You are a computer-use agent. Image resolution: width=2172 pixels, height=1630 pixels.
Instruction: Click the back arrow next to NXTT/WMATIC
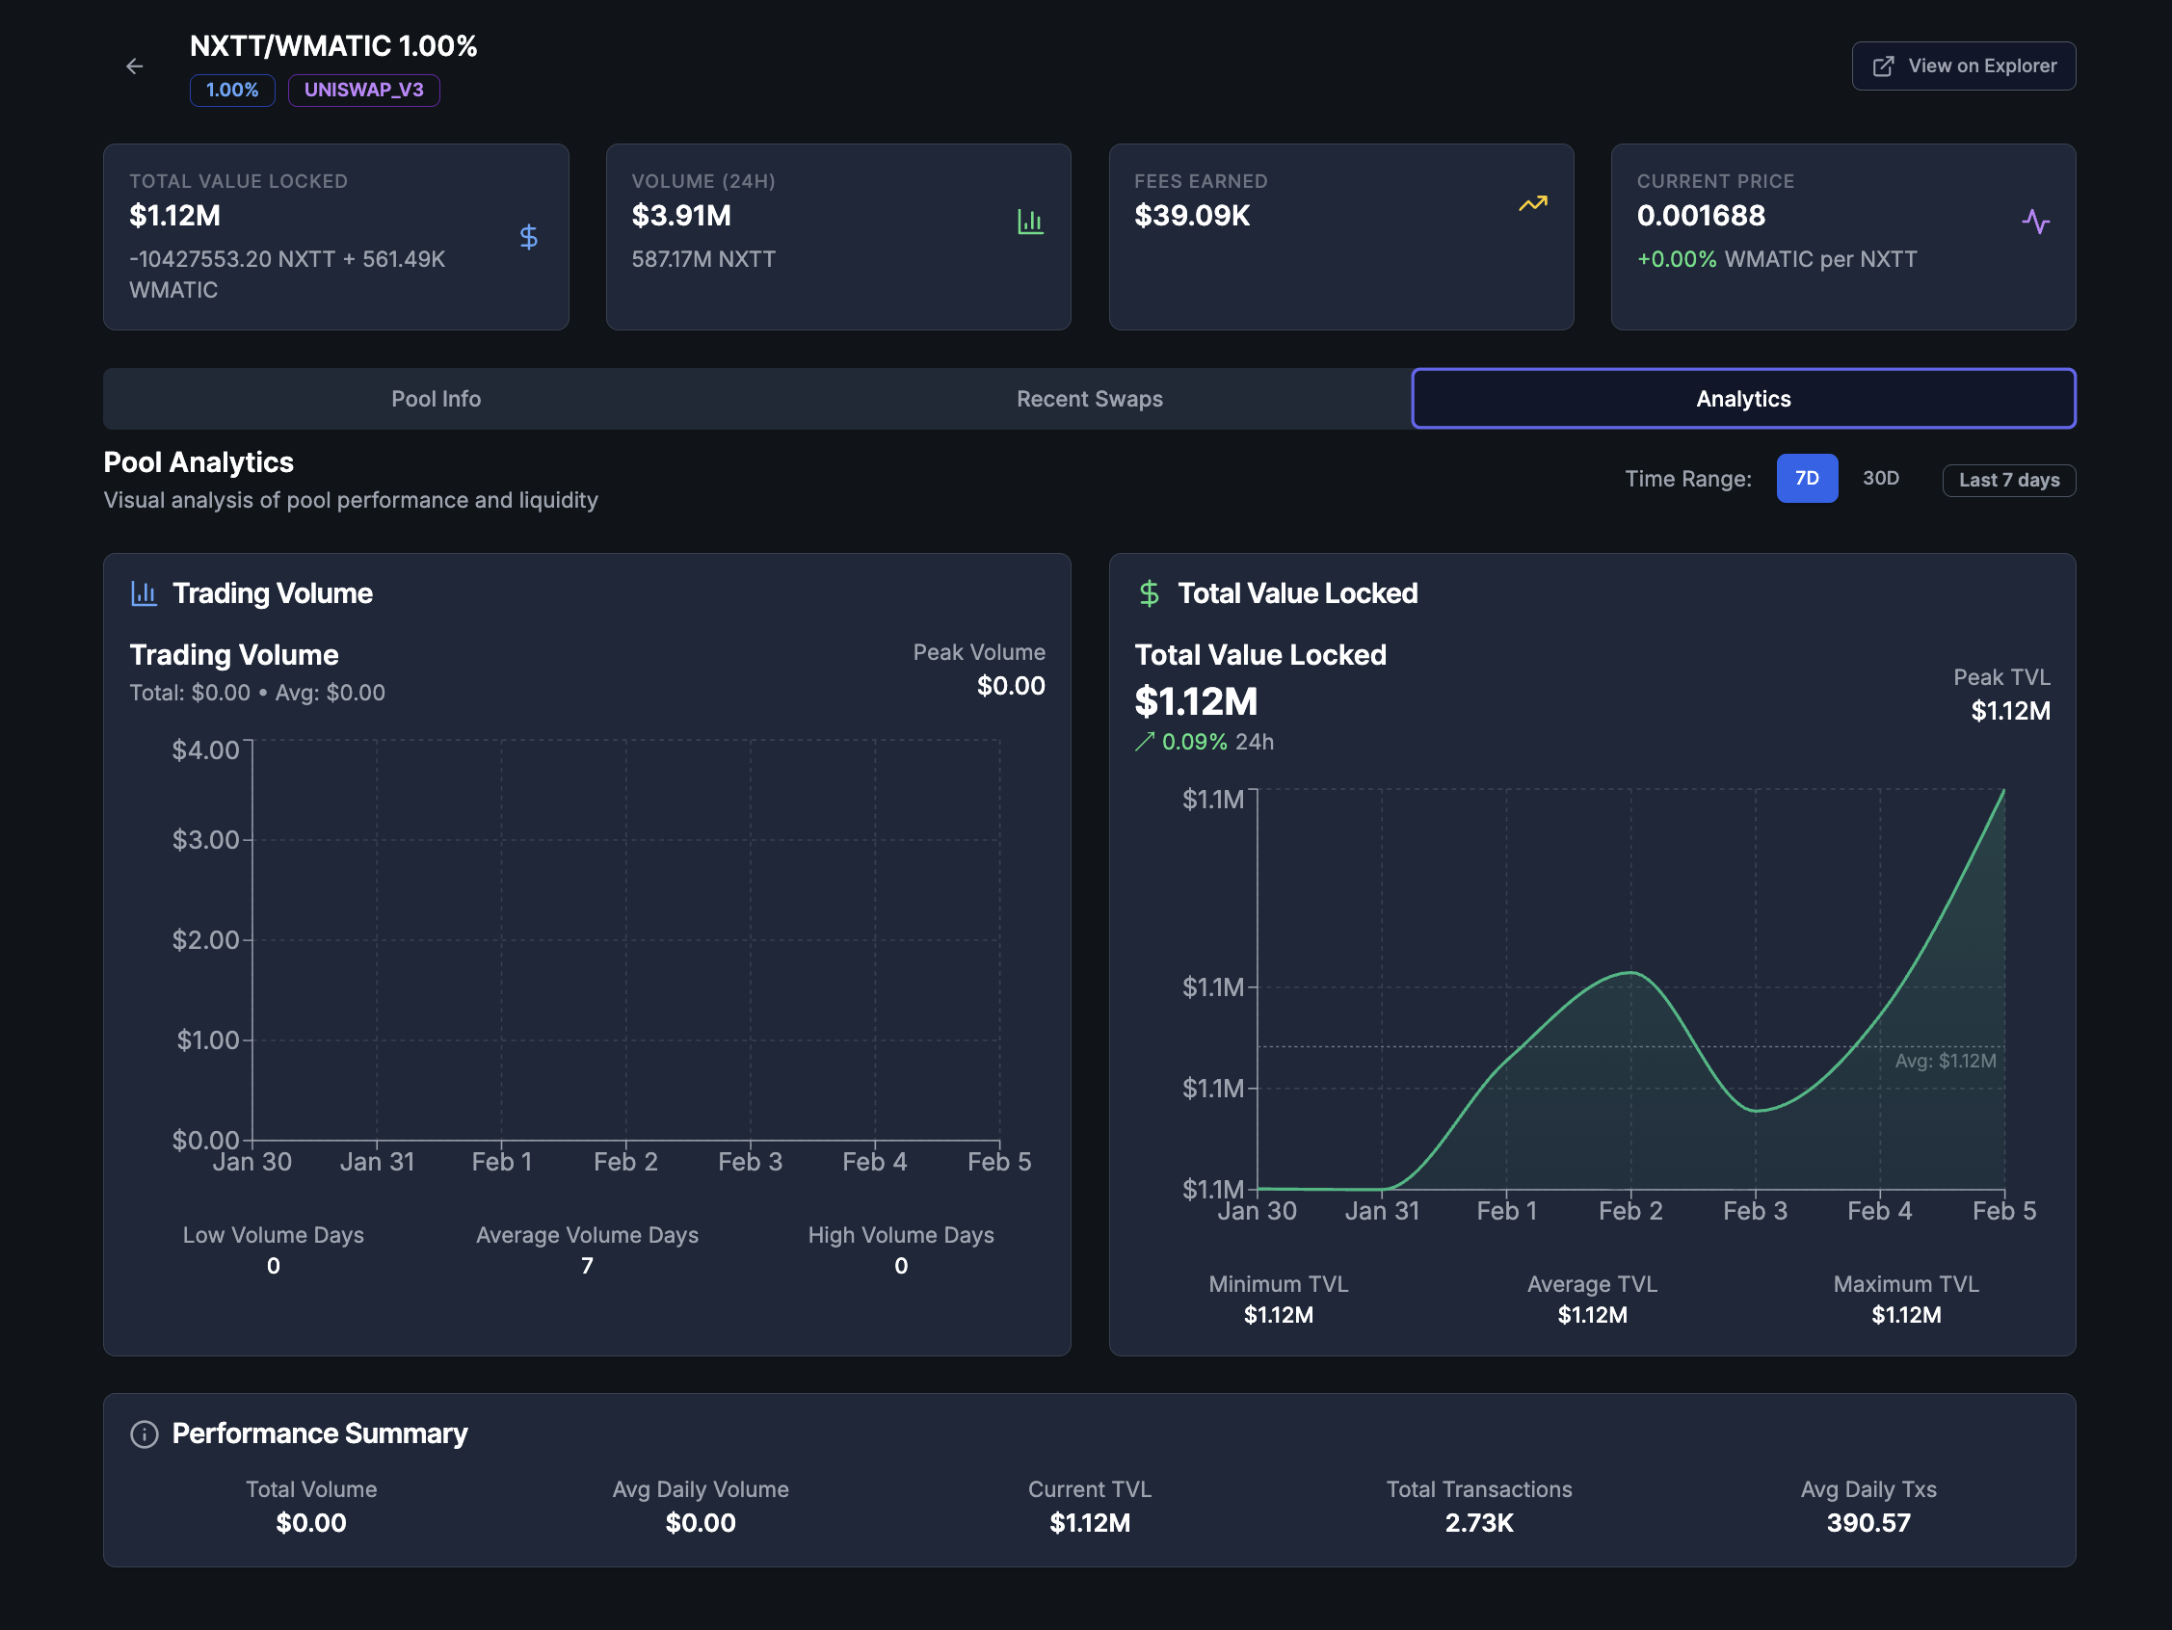135,66
